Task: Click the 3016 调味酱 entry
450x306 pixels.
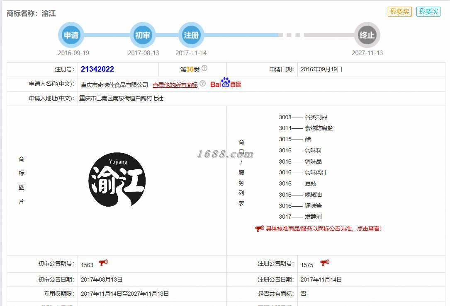Action: (x=300, y=206)
